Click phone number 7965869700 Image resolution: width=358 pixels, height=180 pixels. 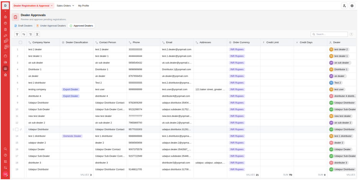tap(135, 123)
